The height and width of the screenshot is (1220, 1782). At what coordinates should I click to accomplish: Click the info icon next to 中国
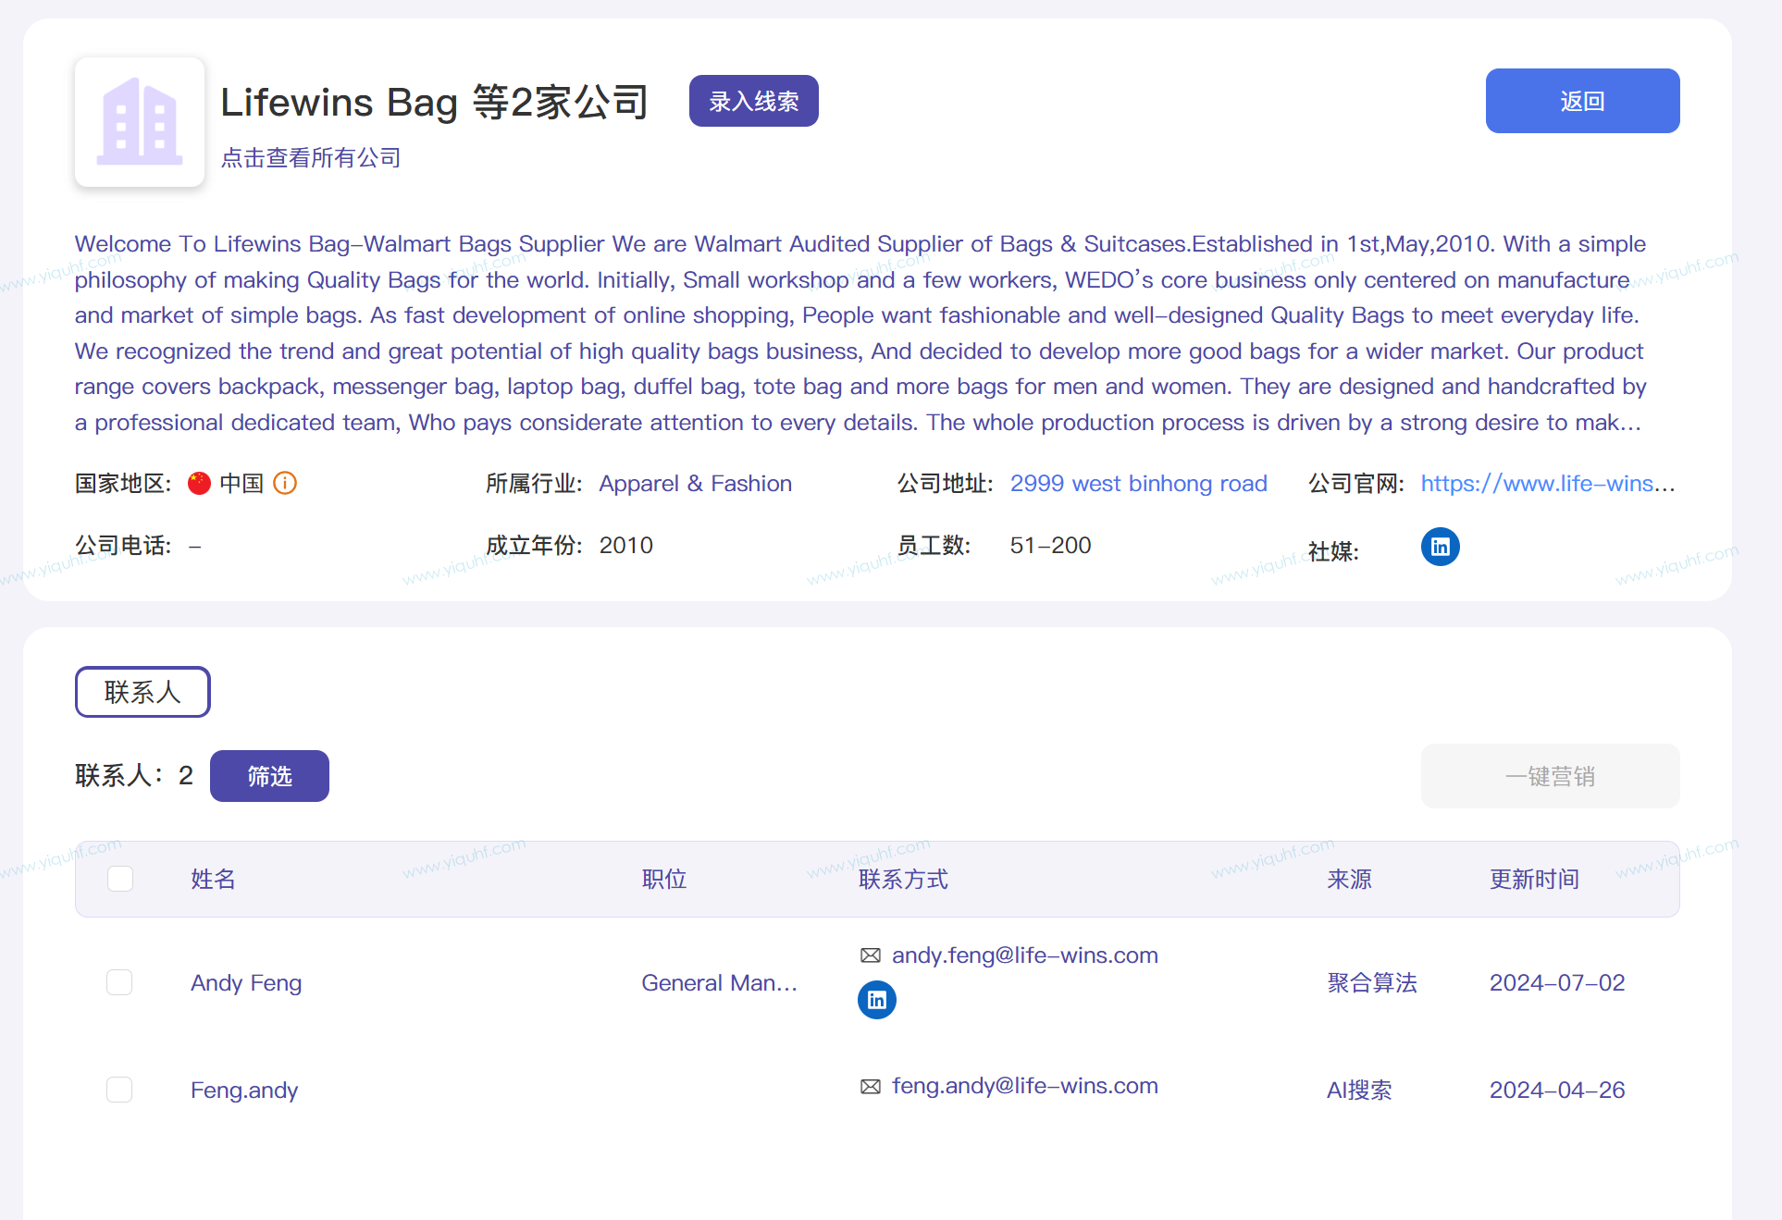tap(285, 484)
